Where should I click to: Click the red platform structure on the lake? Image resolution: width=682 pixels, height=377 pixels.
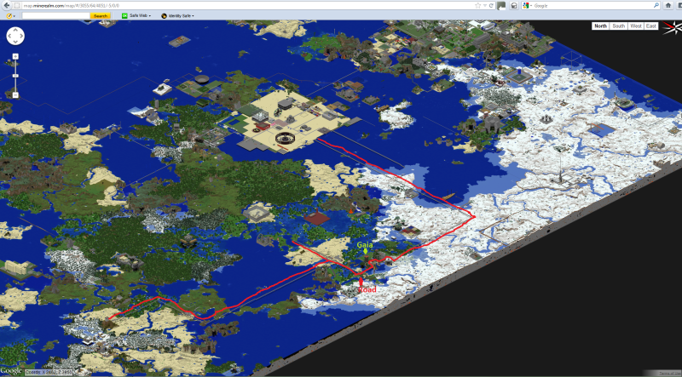[x=316, y=217]
